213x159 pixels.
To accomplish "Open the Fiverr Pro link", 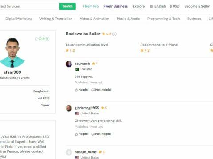I will click(91, 6).
